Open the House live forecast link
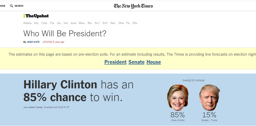The height and width of the screenshot is (126, 256). click(154, 62)
